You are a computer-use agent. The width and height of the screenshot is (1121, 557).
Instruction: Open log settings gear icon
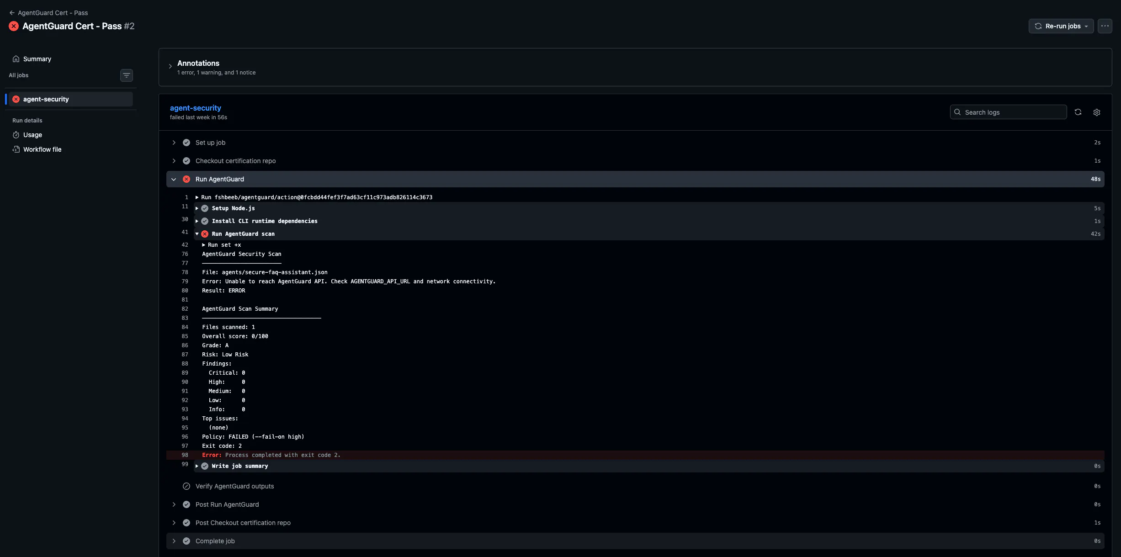pyautogui.click(x=1096, y=112)
